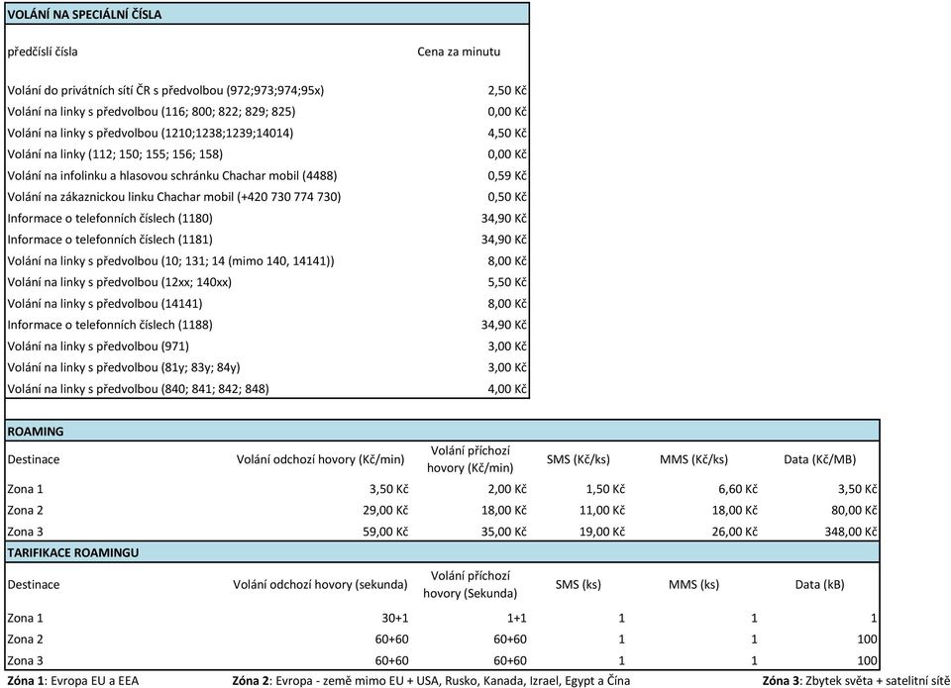Click the 'MMS (ks)' column header
951x688 pixels.
tap(693, 585)
